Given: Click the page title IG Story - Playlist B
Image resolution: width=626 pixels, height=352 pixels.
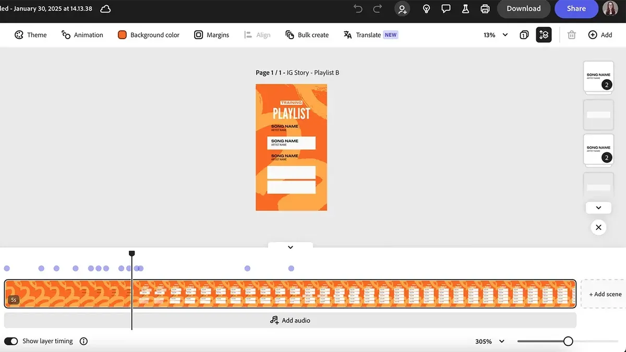Looking at the screenshot, I should [x=313, y=72].
